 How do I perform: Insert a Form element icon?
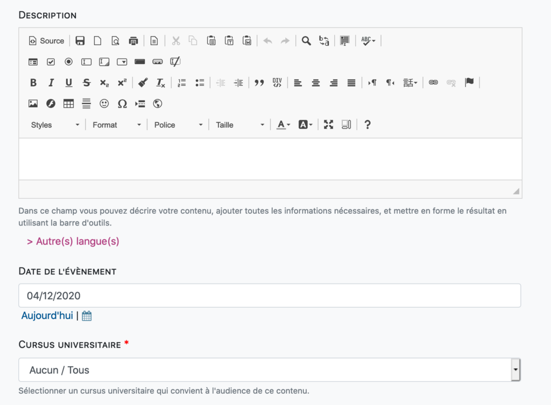coord(33,62)
